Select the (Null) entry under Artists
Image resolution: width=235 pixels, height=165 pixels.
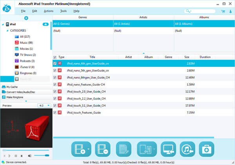point(144,31)
